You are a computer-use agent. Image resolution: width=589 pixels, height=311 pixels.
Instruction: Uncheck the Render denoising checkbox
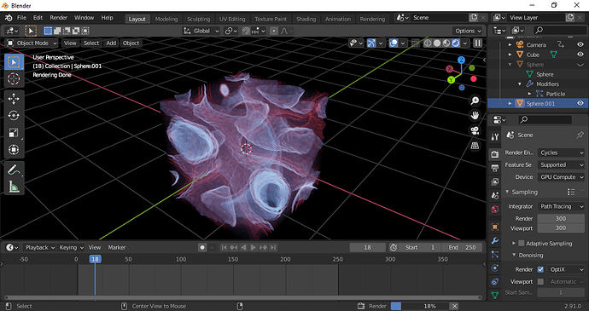pos(540,269)
